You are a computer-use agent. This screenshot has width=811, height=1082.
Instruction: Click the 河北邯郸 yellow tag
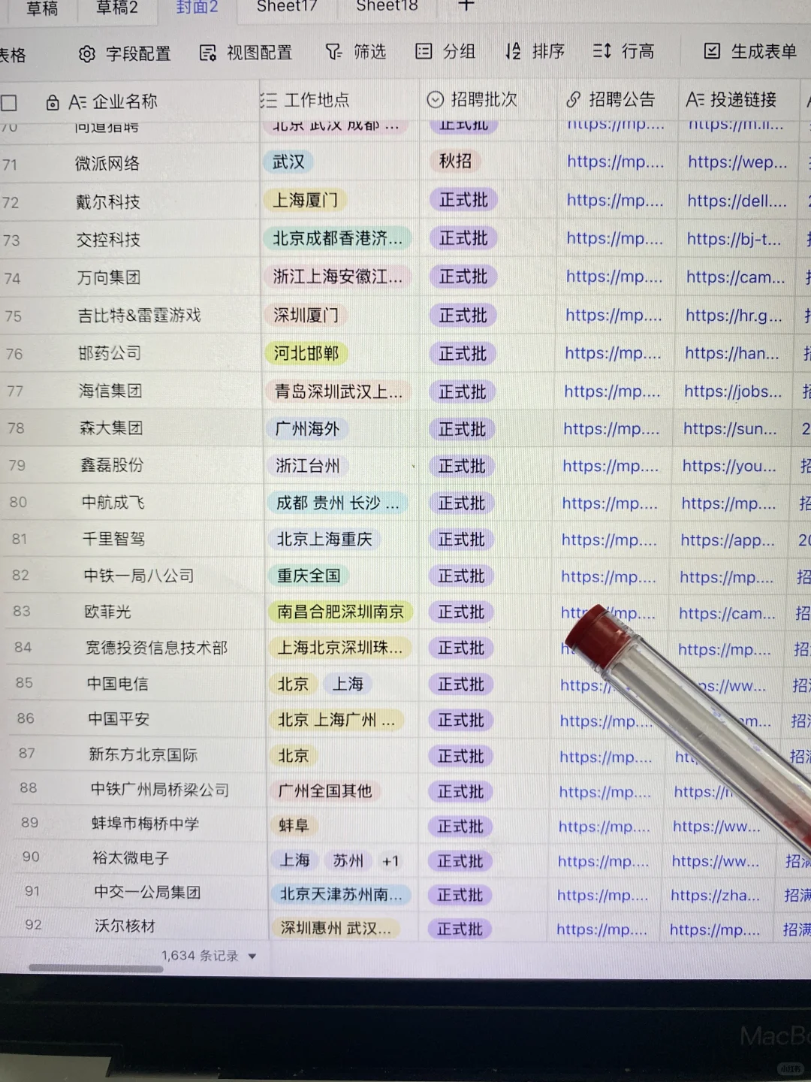pos(306,353)
